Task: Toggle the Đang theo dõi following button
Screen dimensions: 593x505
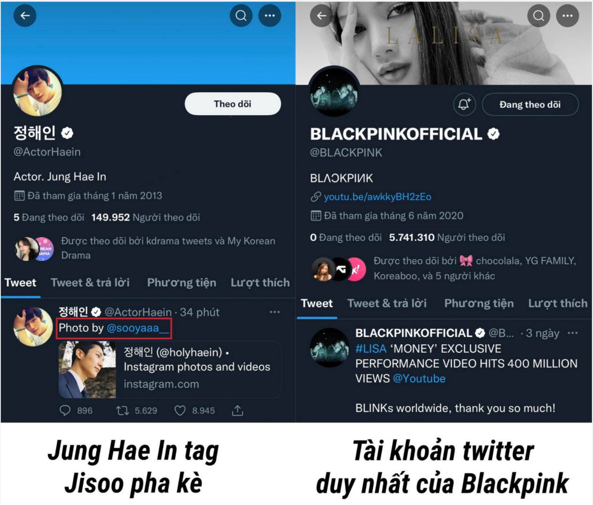Action: click(x=530, y=104)
